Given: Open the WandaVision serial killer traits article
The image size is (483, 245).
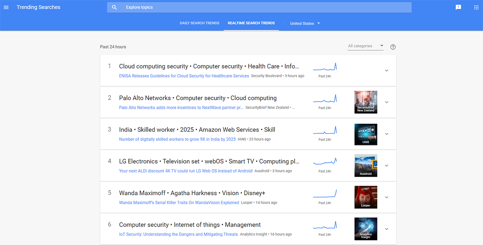Looking at the screenshot, I should 179,203.
